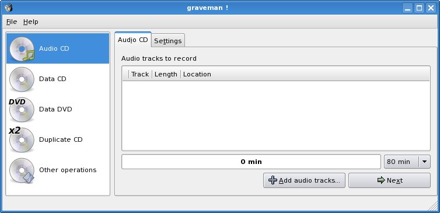Click the window resize grip corner
Screen dimensions: 440x213
point(433,206)
